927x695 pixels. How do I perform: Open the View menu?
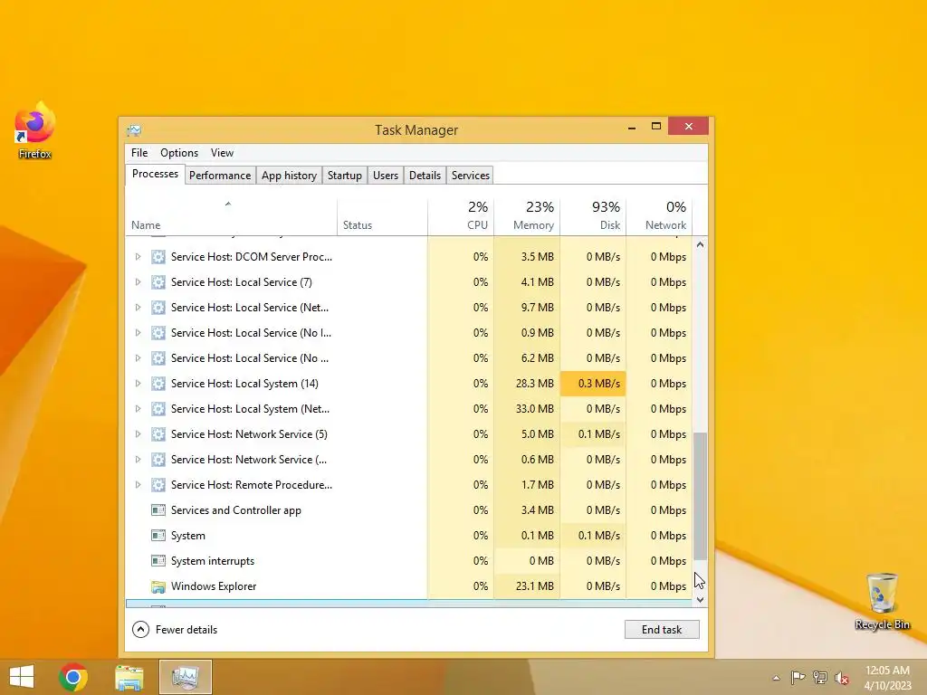tap(223, 153)
